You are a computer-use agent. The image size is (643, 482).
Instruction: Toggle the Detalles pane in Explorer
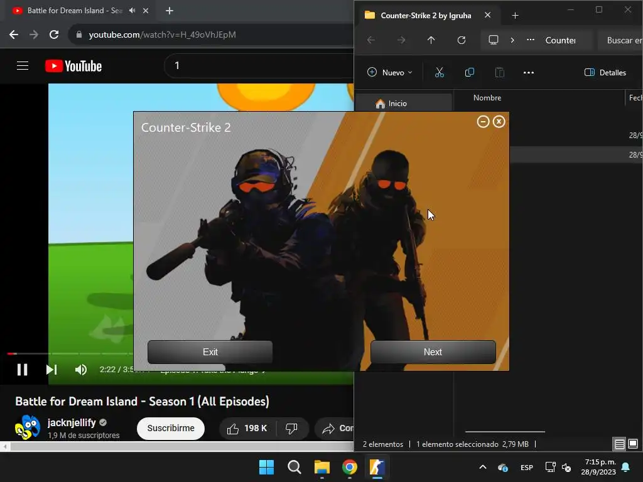[605, 73]
